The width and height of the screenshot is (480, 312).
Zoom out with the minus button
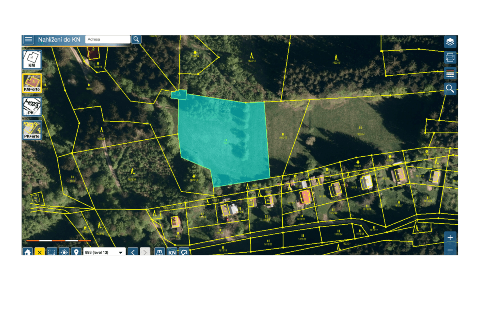(450, 250)
